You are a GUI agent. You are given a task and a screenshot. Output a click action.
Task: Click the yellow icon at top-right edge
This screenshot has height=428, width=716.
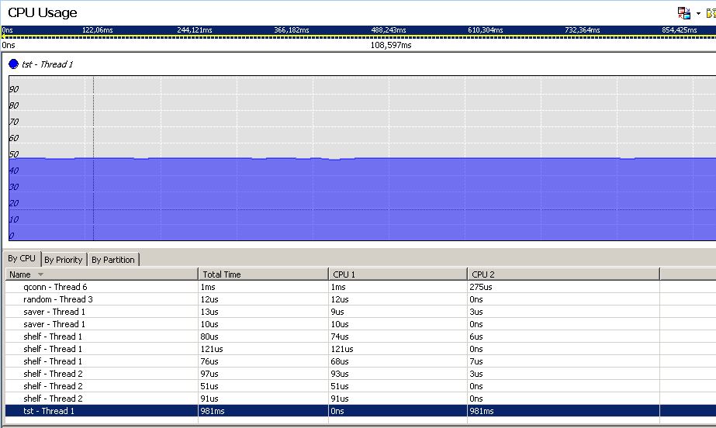711,13
